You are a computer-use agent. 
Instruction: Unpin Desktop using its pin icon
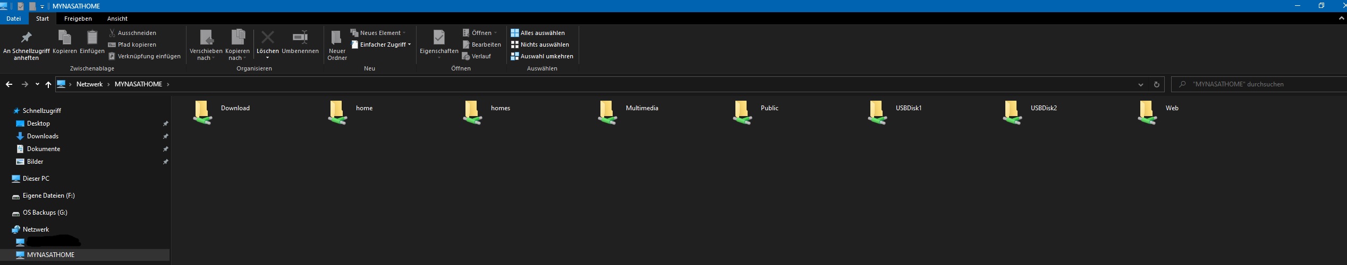165,123
